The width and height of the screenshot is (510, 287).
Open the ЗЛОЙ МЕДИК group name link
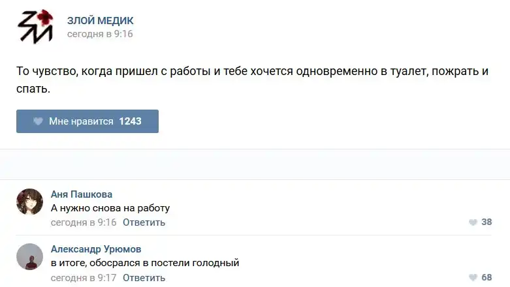tap(100, 21)
